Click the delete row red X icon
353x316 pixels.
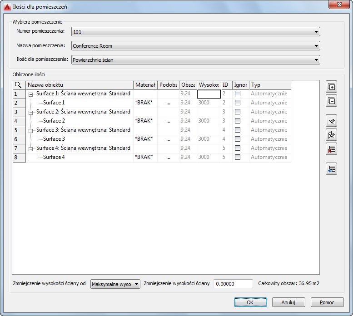point(331,149)
